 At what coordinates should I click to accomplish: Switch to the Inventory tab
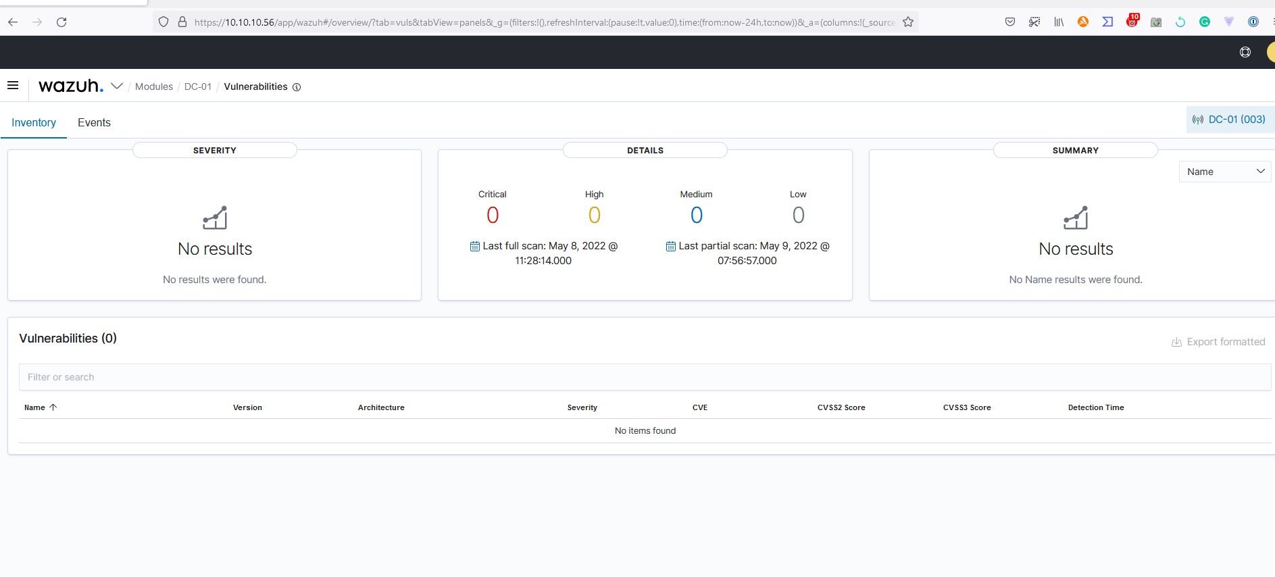(34, 122)
